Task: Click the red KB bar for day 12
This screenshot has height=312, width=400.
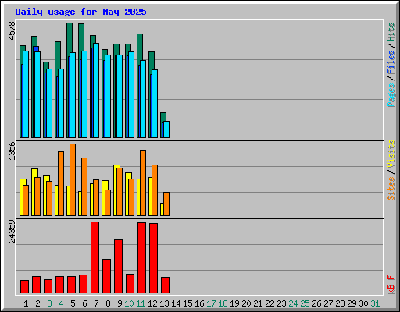Action: 154,258
